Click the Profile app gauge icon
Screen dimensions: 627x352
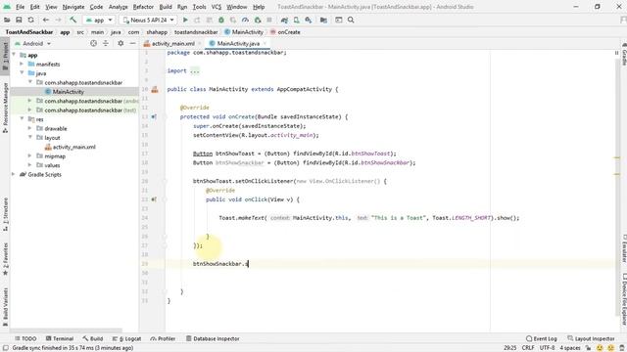(245, 20)
